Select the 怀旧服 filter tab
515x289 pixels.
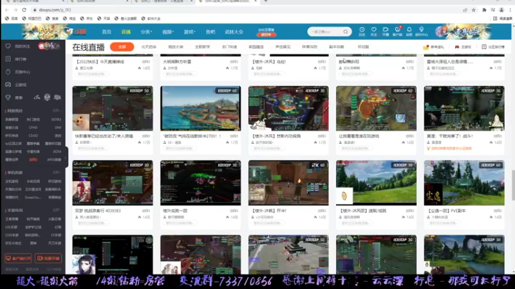click(363, 47)
